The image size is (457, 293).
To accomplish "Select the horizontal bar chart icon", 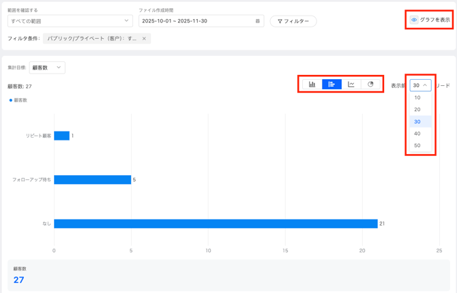I will (x=331, y=84).
